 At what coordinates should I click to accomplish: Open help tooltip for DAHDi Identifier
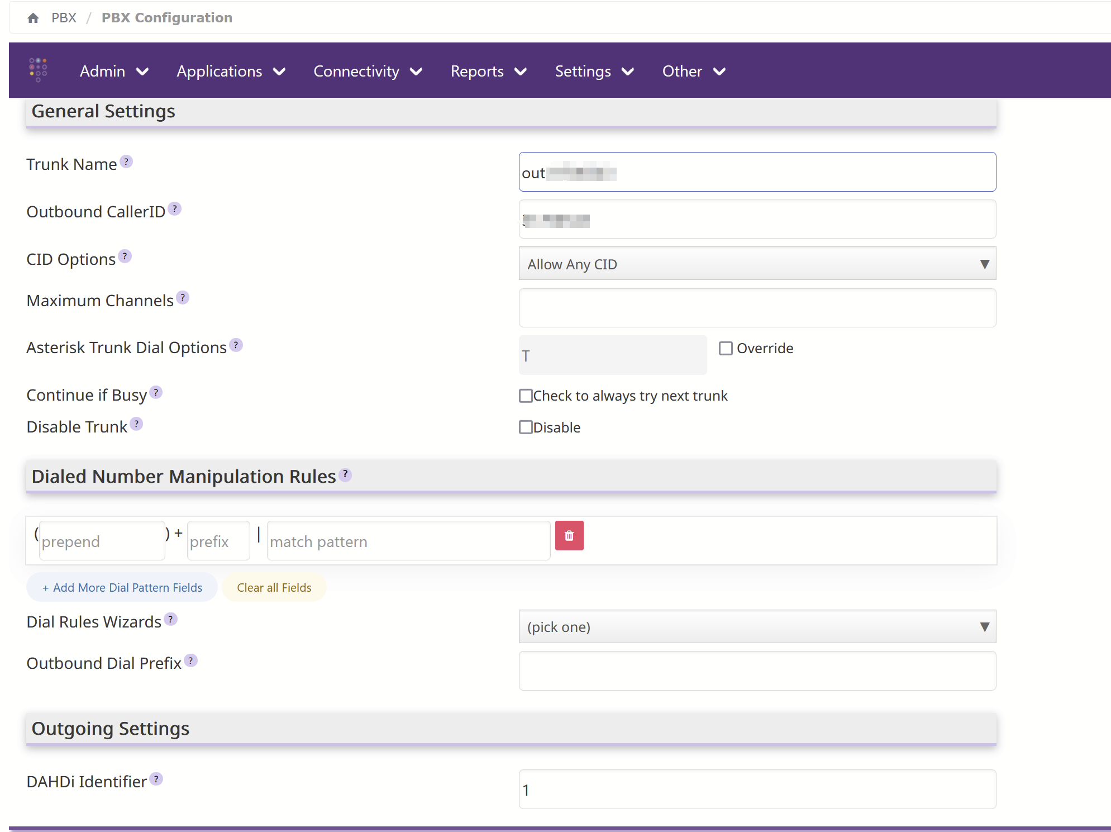point(156,779)
